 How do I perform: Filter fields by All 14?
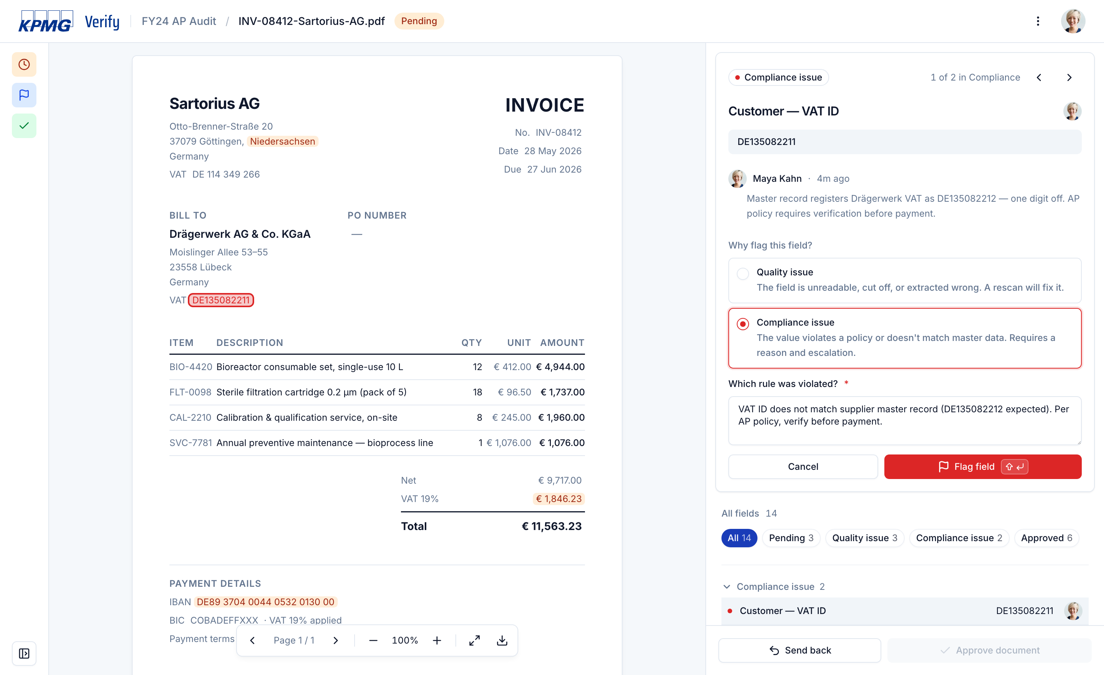[x=739, y=538]
